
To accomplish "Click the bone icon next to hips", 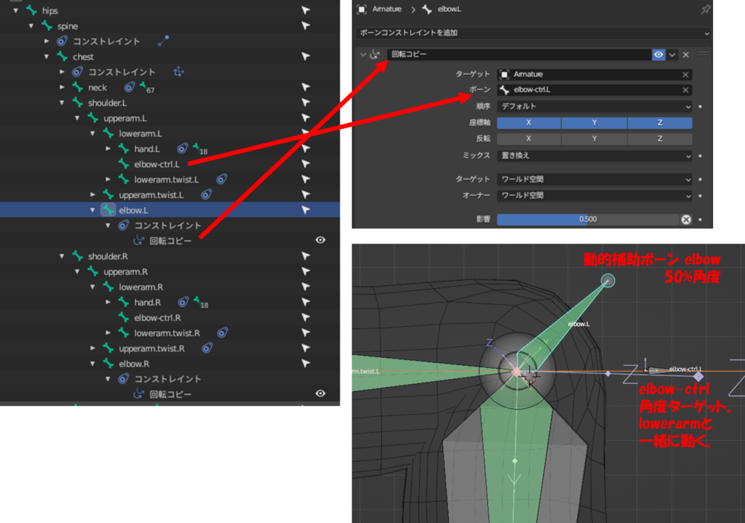I will 31,11.
